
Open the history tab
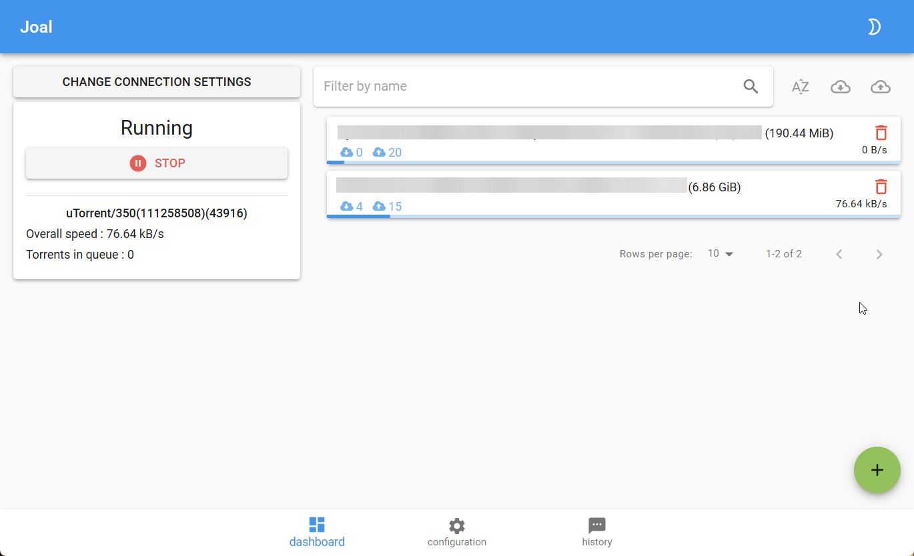tap(596, 532)
